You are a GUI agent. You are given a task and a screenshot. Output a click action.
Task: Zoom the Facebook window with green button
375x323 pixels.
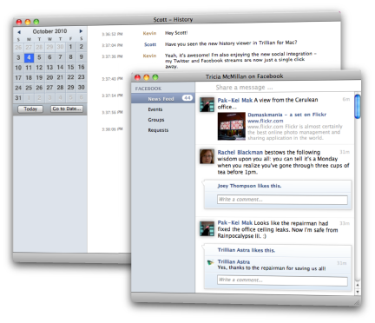click(155, 77)
